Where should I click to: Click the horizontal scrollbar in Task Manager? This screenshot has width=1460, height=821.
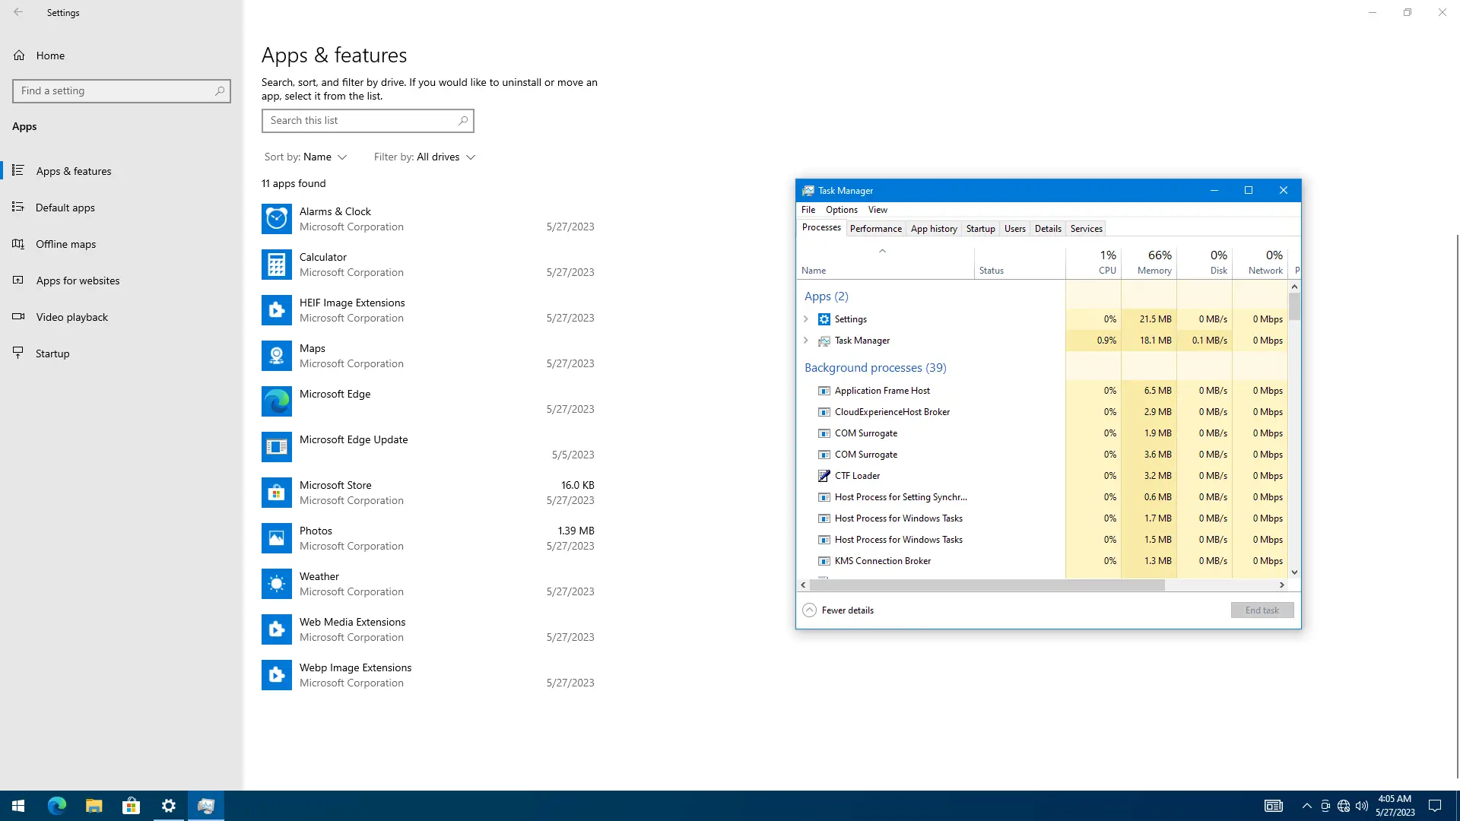tap(987, 585)
